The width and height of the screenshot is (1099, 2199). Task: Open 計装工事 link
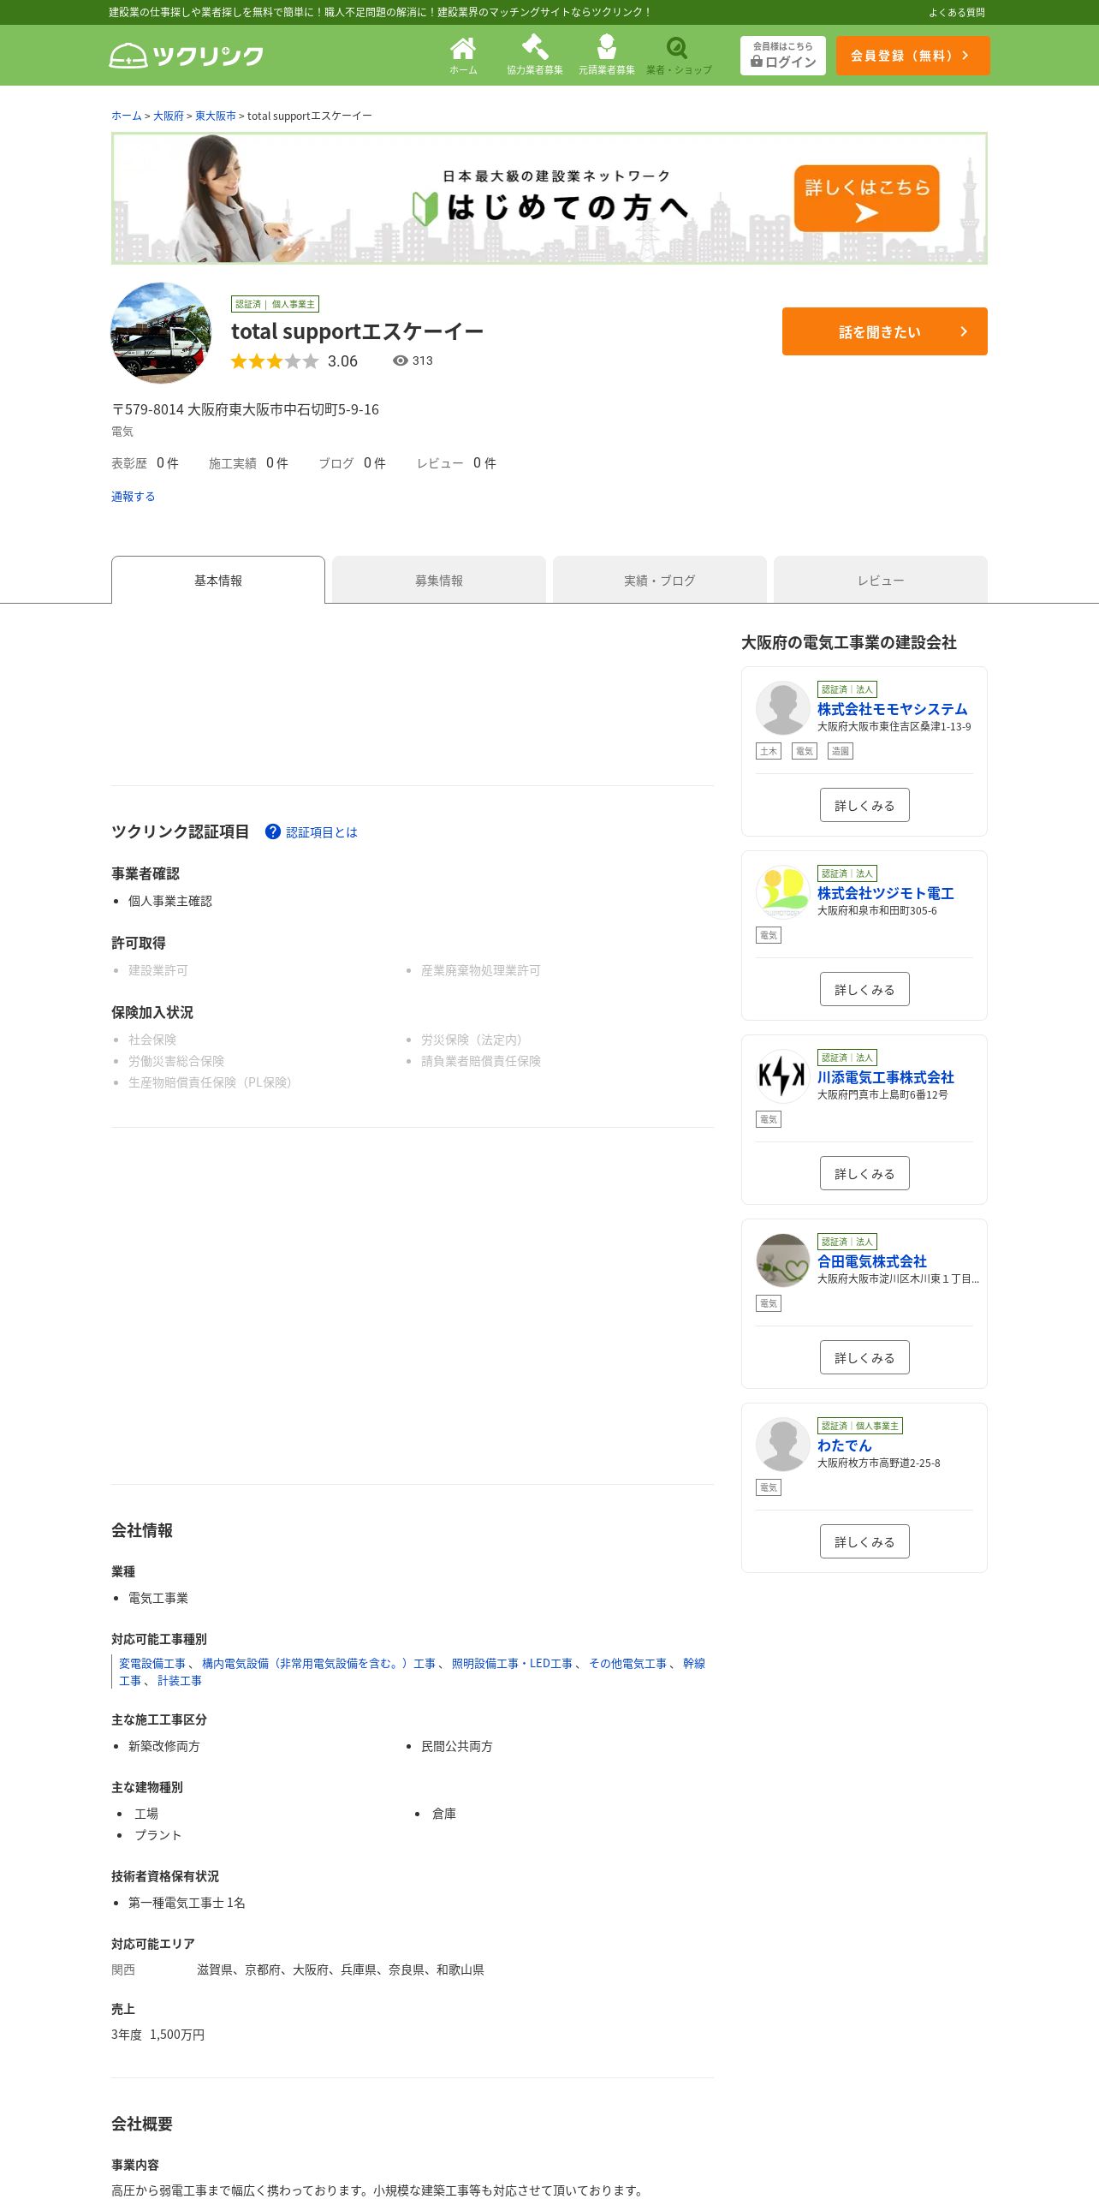click(x=180, y=1681)
